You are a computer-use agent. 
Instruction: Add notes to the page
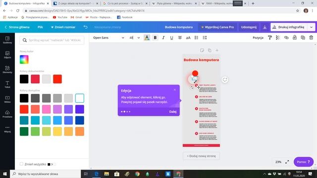[202, 50]
